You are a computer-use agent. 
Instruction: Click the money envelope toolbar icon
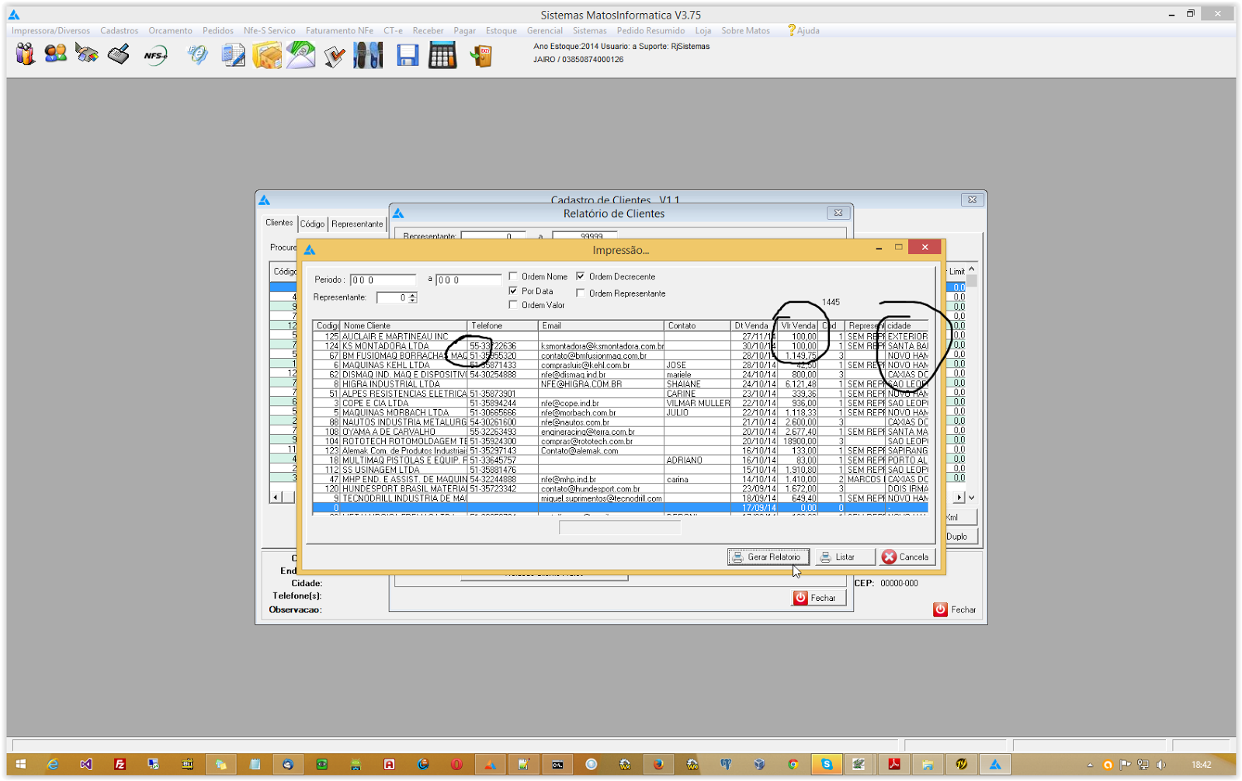(301, 55)
